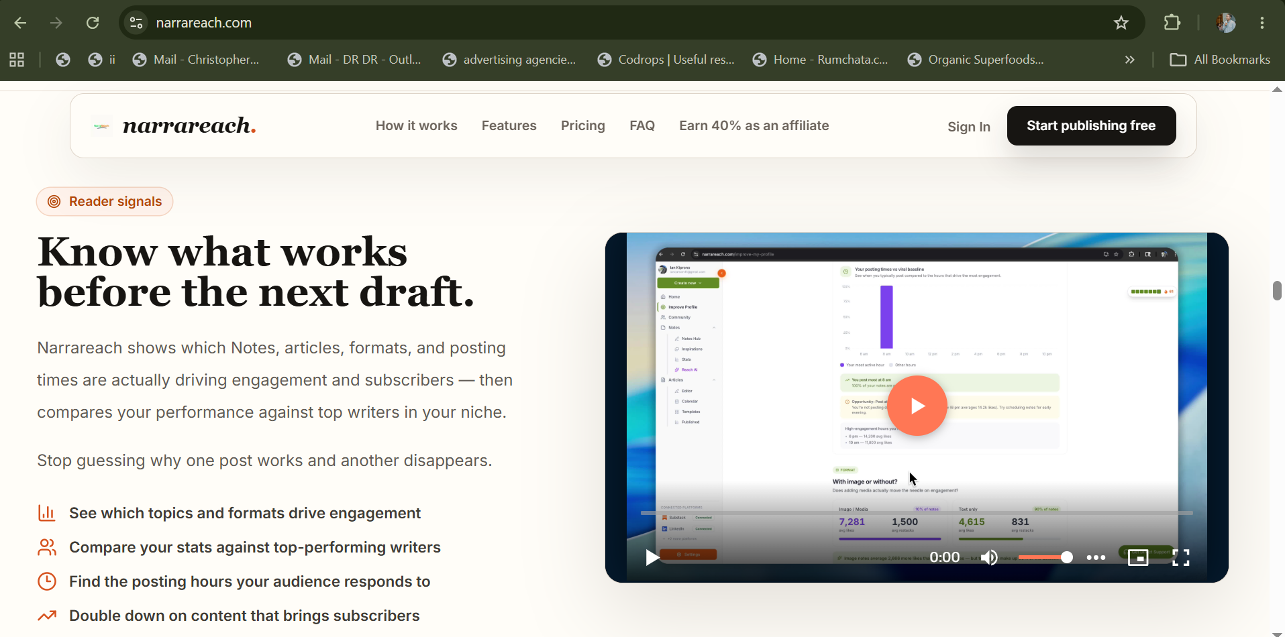Image resolution: width=1285 pixels, height=637 pixels.
Task: Open the 'ii' bookmark
Action: [102, 60]
